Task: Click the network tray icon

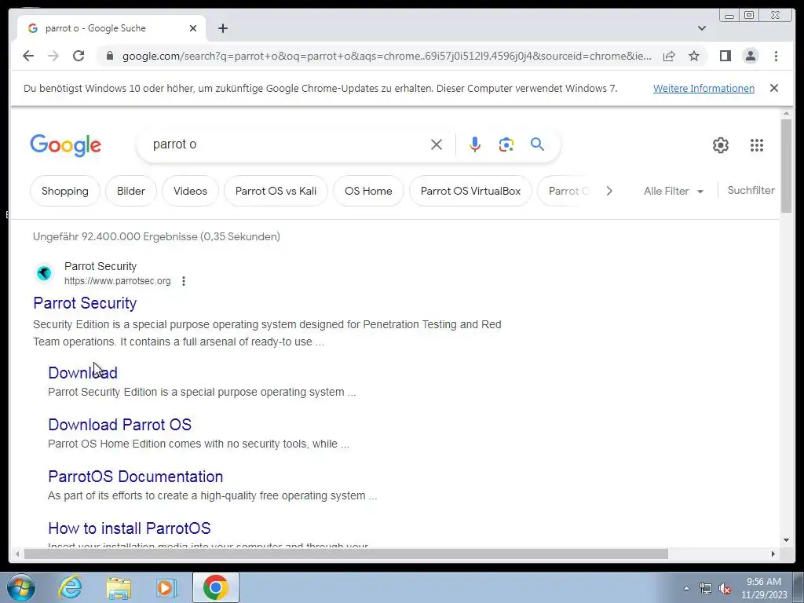Action: [706, 589]
